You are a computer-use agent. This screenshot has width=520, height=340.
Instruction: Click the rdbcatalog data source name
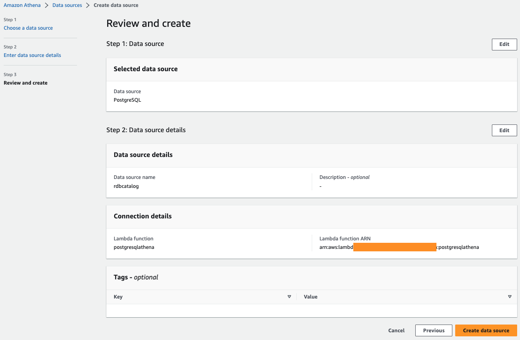pyautogui.click(x=126, y=186)
